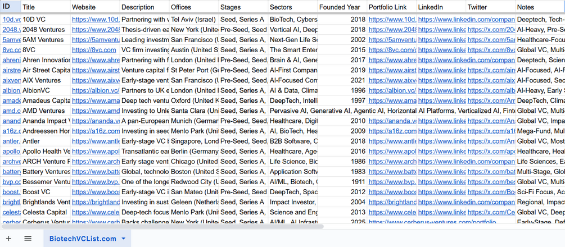Open the a16z.com website link
Screen dimensions: 565x247
(x=96, y=131)
